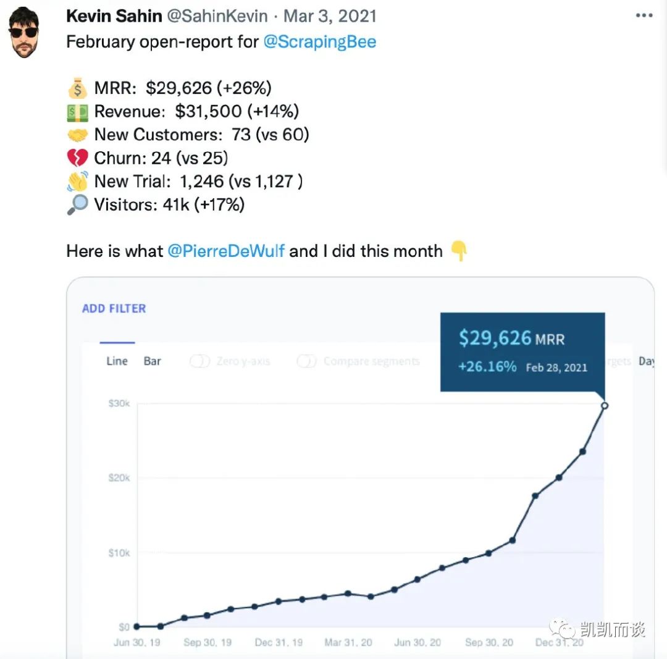Viewport: 667px width, 659px height.
Task: Switch the chart to Bar view
Action: (x=153, y=361)
